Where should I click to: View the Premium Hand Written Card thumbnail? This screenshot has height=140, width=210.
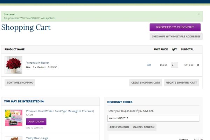click(13, 118)
